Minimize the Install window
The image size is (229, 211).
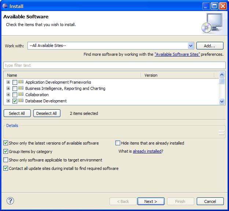[206, 6]
